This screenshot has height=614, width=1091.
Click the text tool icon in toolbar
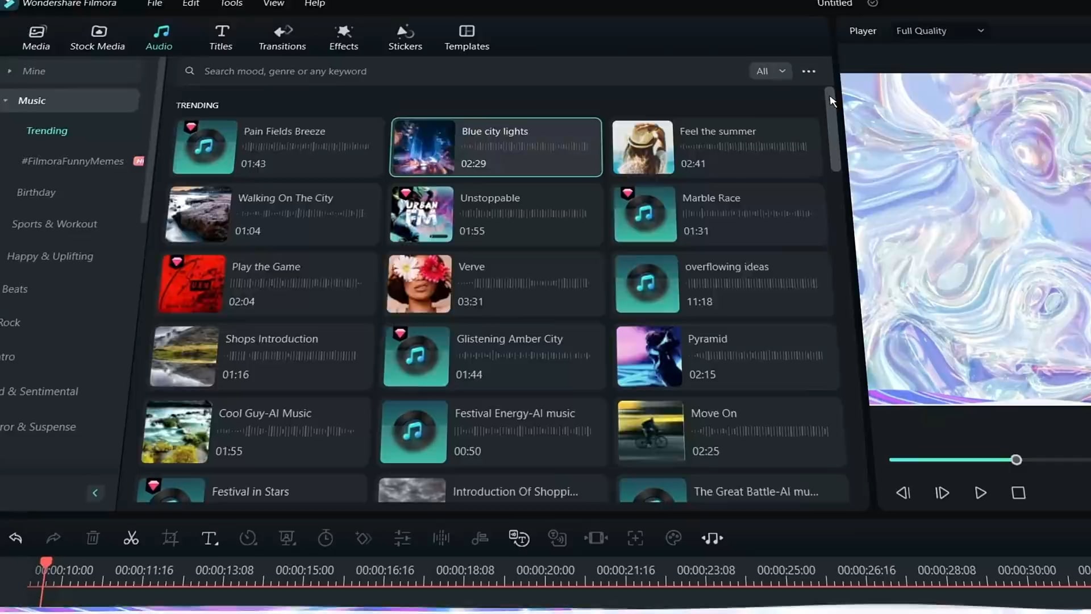click(x=209, y=538)
